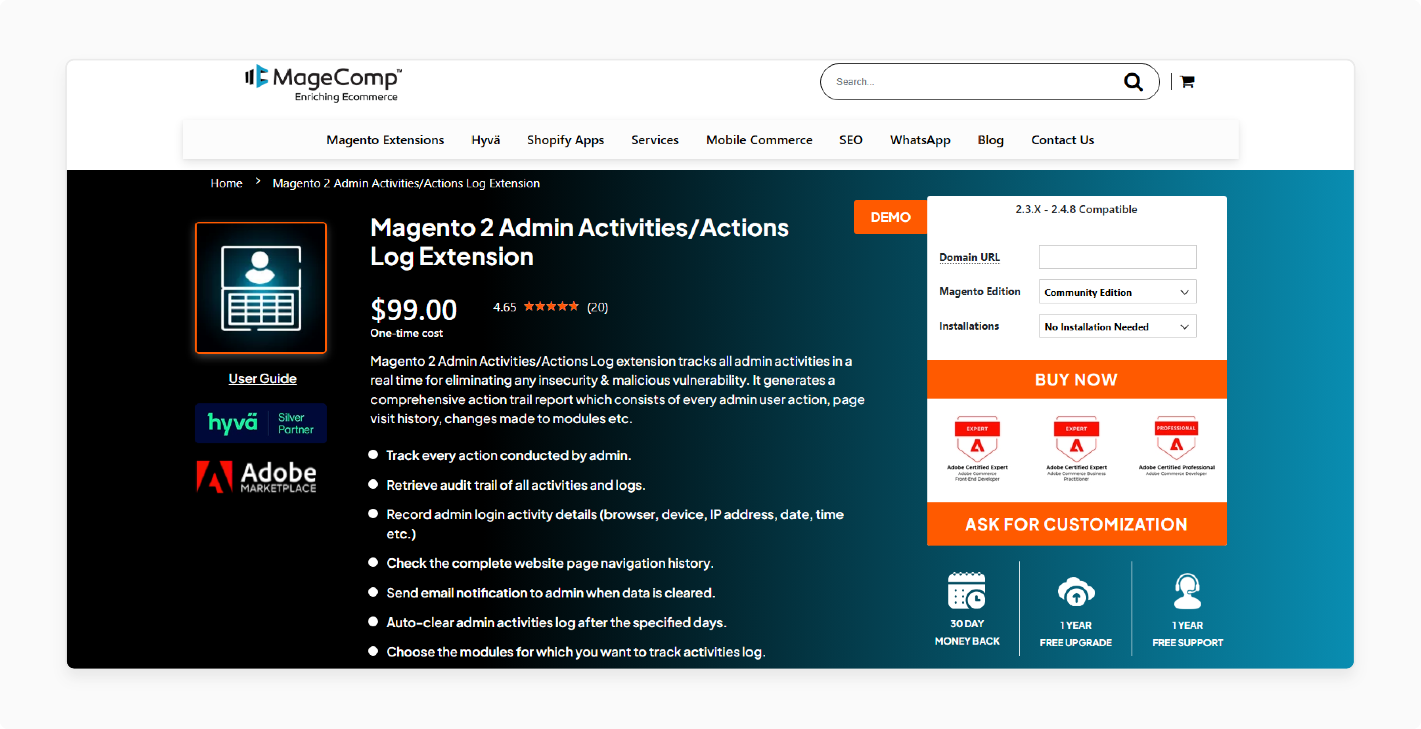Click the One-time cost text
The height and width of the screenshot is (729, 1421).
406,333
